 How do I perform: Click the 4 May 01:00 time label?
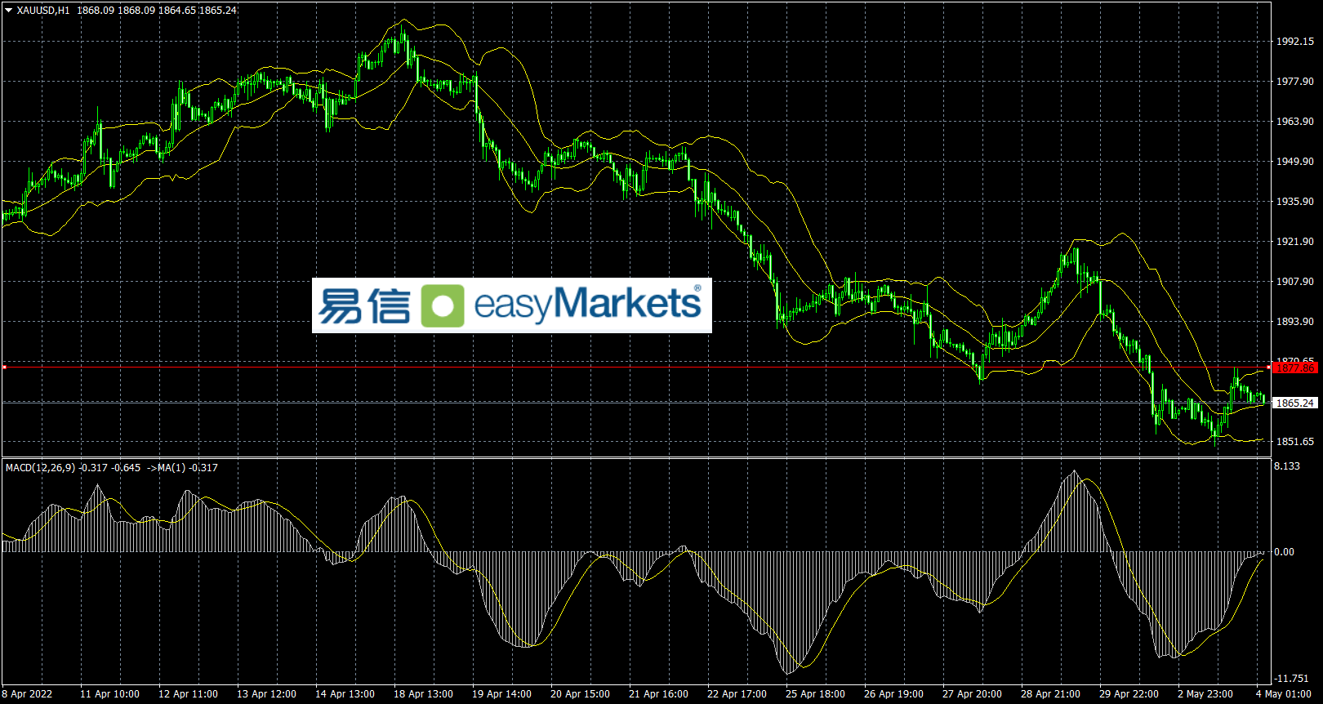[1284, 694]
